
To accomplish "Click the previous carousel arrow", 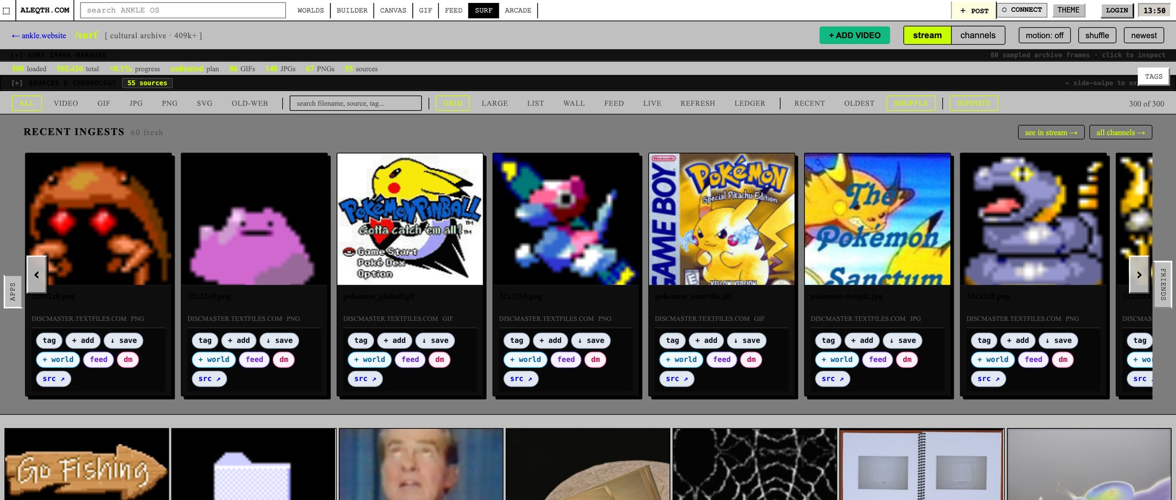I will pyautogui.click(x=36, y=274).
